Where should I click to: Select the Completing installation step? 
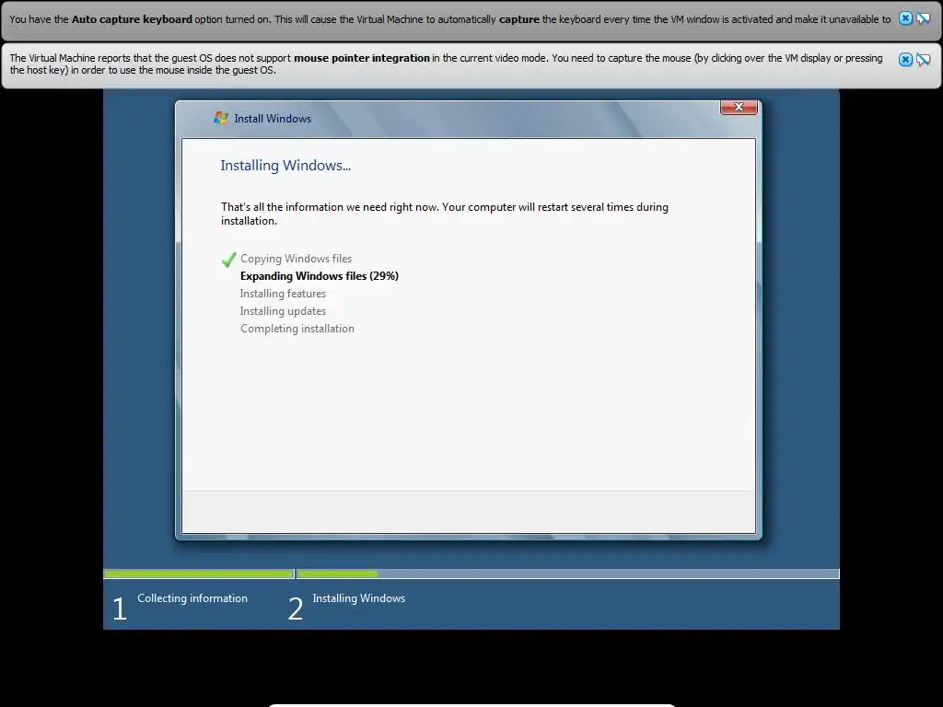(x=297, y=329)
